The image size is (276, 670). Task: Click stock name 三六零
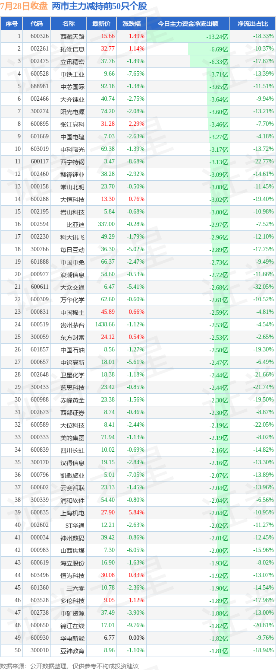75,588
